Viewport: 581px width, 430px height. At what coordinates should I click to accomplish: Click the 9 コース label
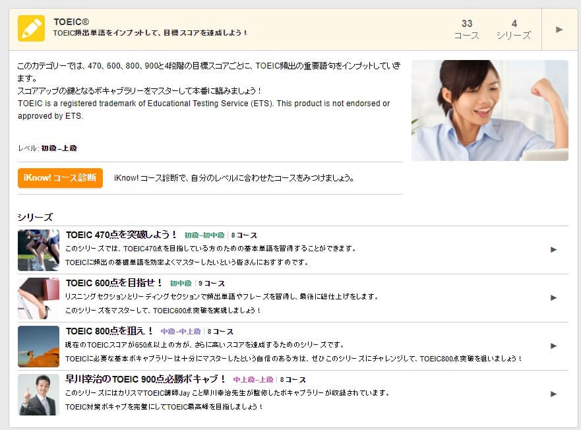pyautogui.click(x=212, y=284)
